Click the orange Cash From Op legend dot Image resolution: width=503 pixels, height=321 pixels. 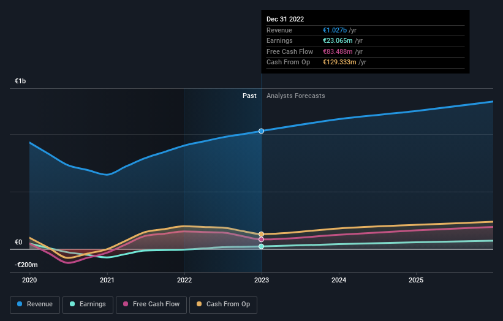pyautogui.click(x=199, y=304)
